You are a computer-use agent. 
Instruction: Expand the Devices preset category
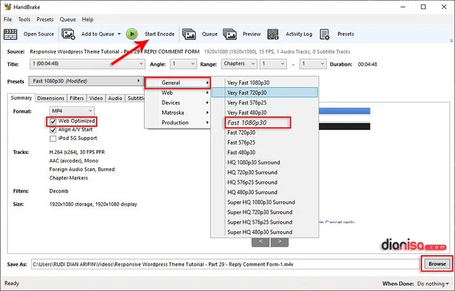tap(177, 103)
